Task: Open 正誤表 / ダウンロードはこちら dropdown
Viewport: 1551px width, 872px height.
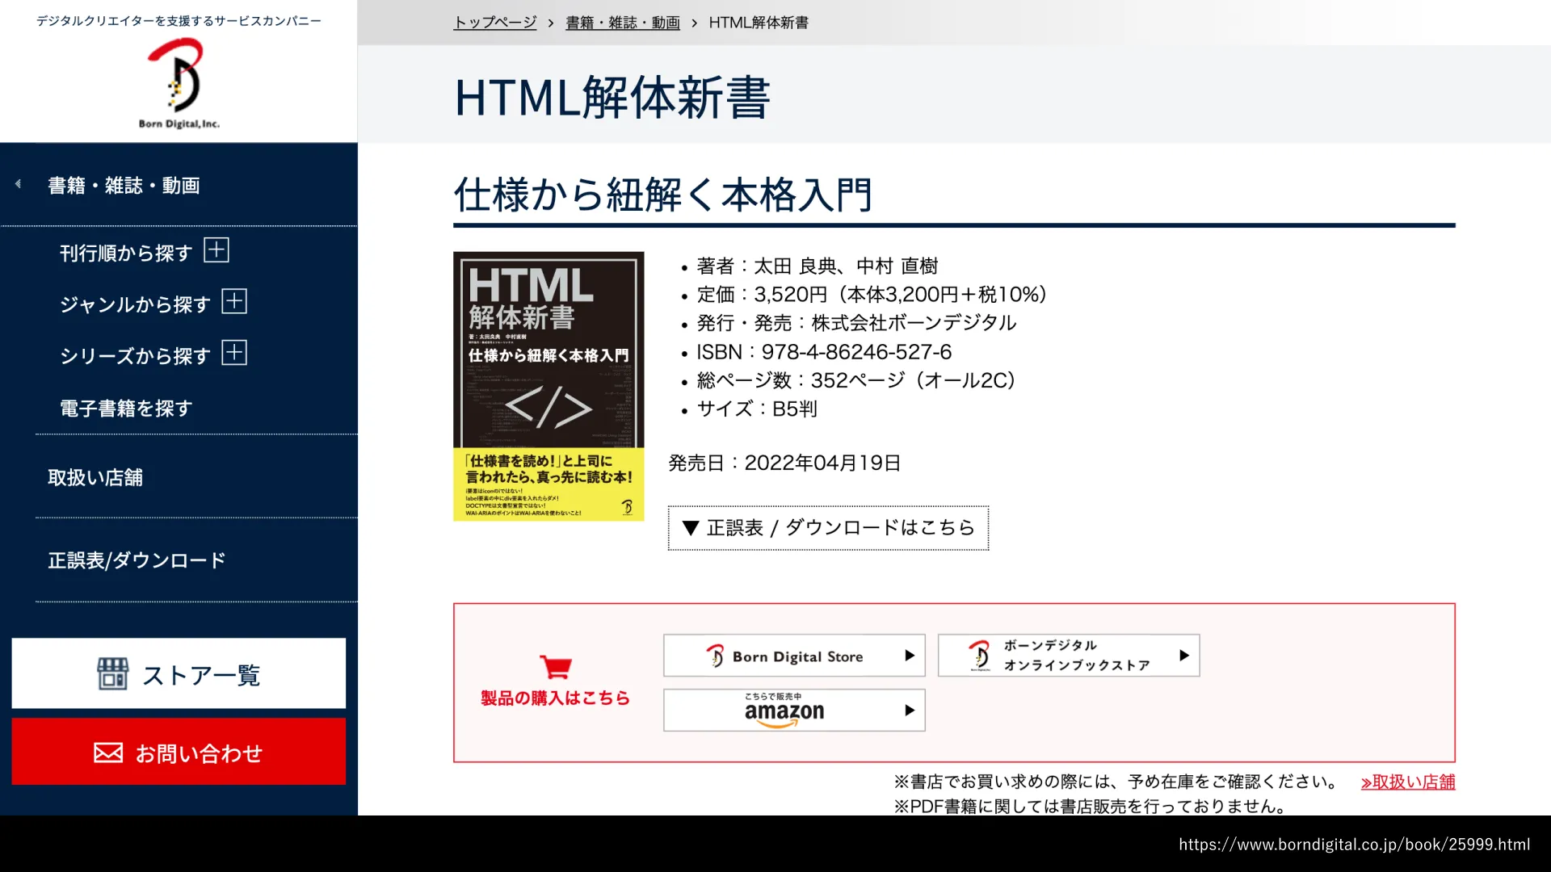Action: click(x=828, y=528)
